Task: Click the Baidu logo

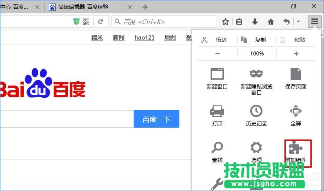Action: click(43, 83)
